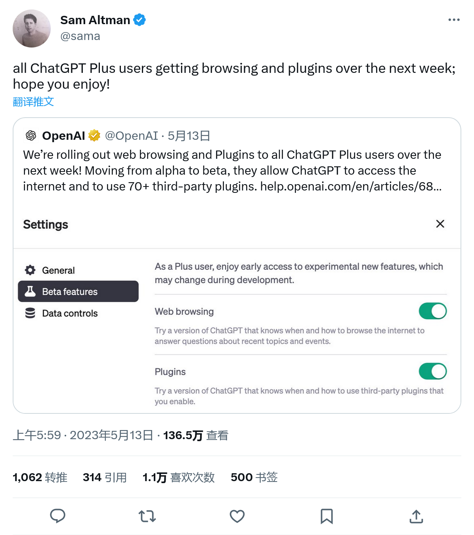474x535 pixels.
Task: Select the Data controls section
Action: pyautogui.click(x=70, y=313)
